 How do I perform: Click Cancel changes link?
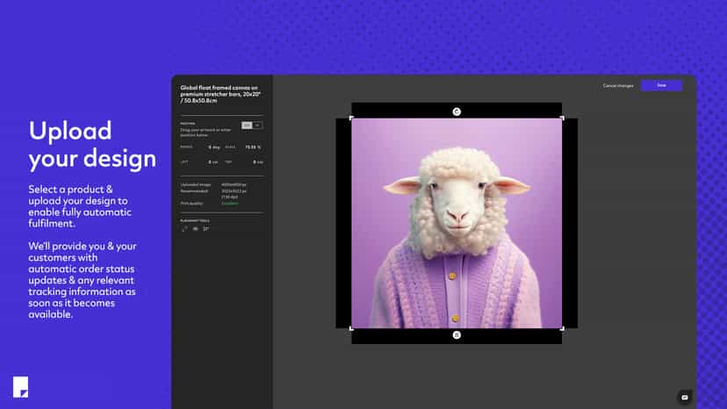coord(618,86)
